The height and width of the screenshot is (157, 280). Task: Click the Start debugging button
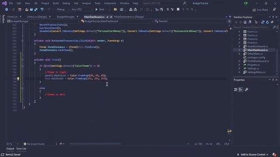tap(100, 10)
